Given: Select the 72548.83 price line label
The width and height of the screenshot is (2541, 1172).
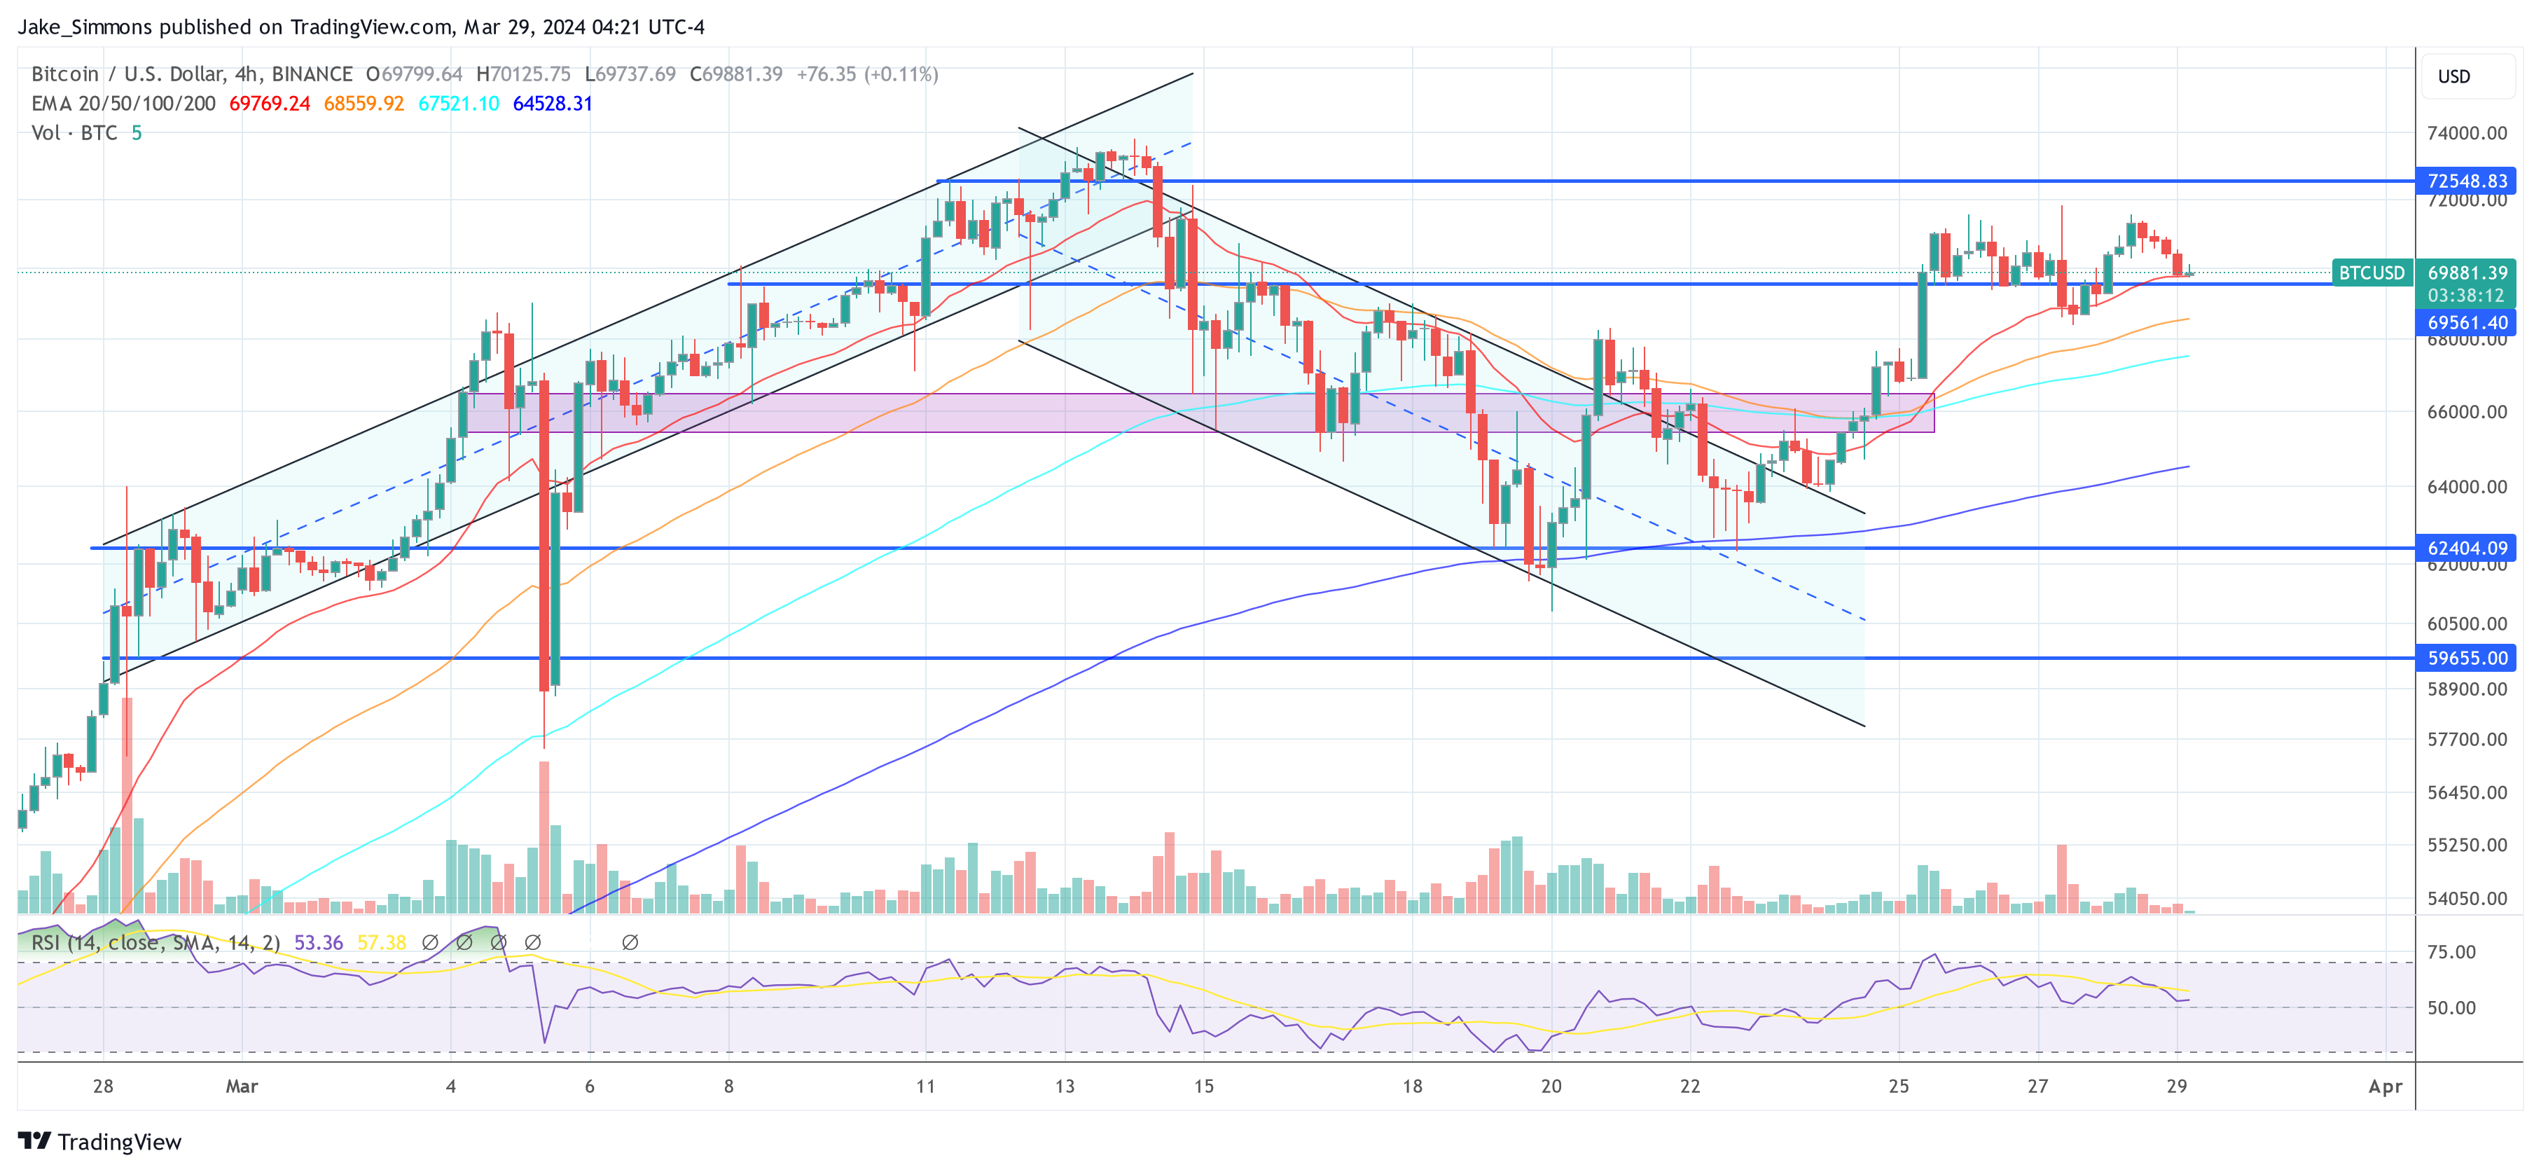Looking at the screenshot, I should 2465,181.
